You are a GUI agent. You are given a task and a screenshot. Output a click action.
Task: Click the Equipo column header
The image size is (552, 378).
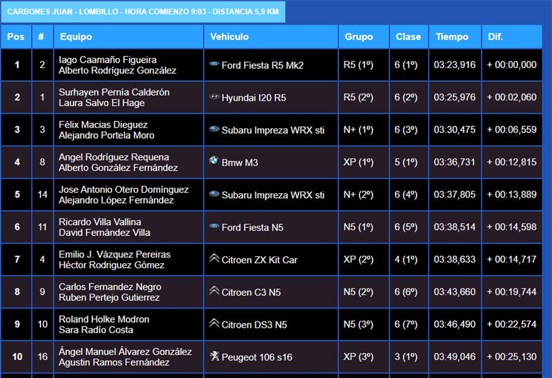coord(76,37)
